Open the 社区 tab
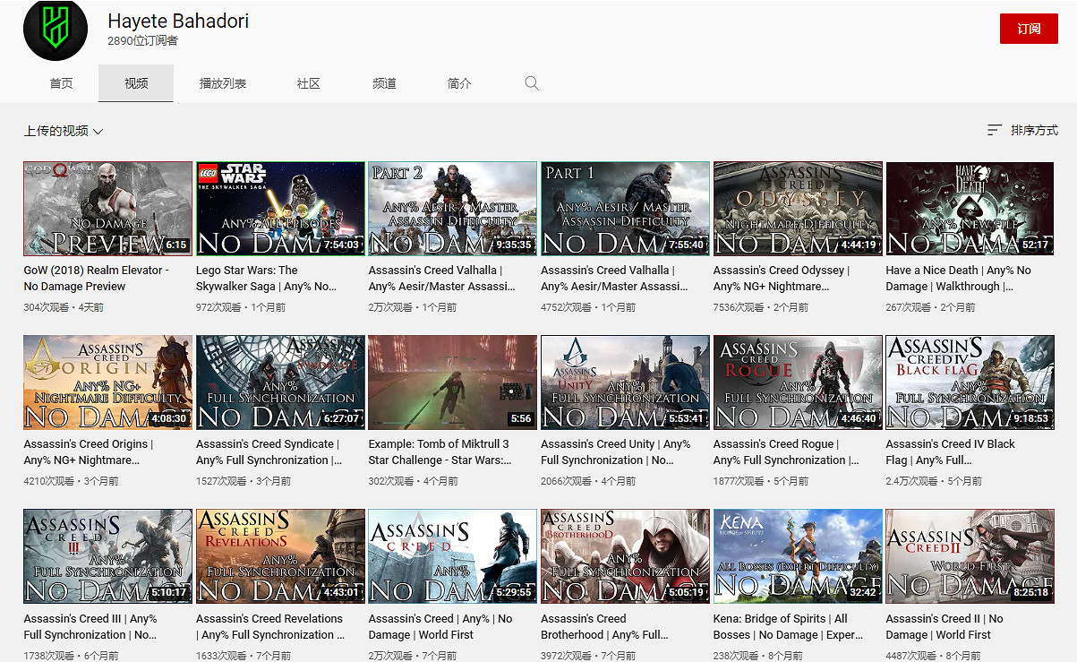The image size is (1077, 662). [x=308, y=83]
